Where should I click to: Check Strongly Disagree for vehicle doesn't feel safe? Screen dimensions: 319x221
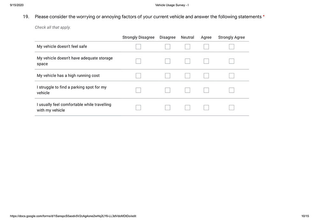coord(138,47)
